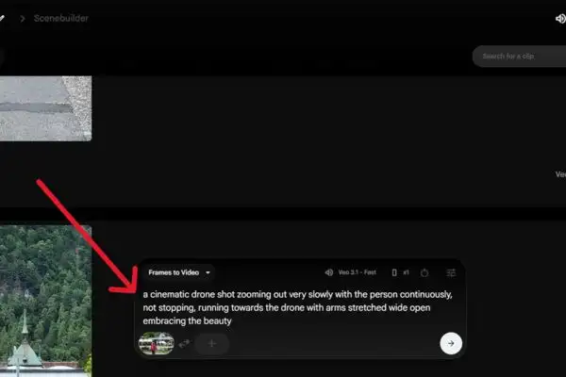Click the x1 output count indicator
Image resolution: width=566 pixels, height=377 pixels.
coord(406,272)
